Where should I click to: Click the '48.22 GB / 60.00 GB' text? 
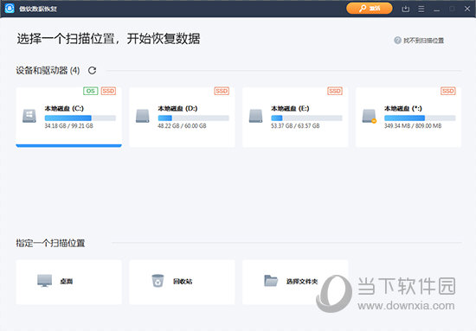[182, 126]
